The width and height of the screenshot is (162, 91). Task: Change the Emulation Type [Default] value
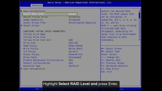pos(74,66)
